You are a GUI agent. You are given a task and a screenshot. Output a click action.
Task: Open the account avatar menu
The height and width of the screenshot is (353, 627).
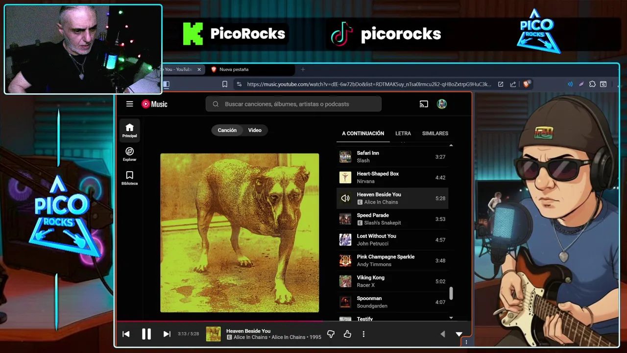tap(442, 104)
